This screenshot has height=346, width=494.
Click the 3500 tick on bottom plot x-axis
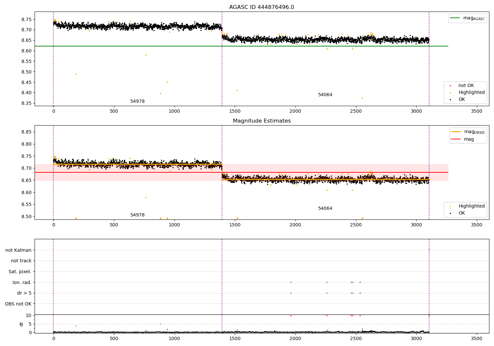click(x=477, y=338)
